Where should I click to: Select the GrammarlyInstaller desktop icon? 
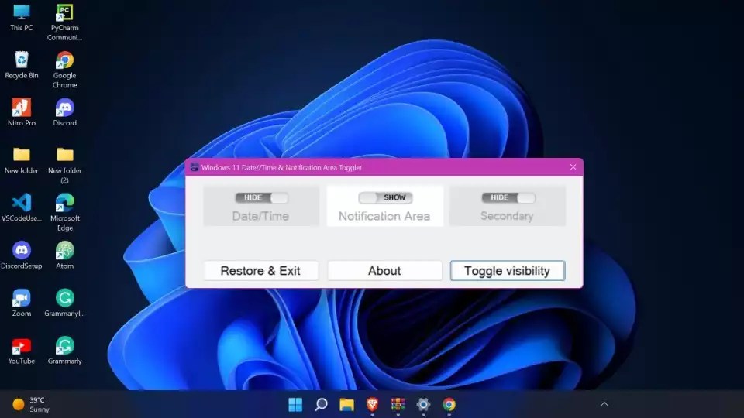(64, 303)
